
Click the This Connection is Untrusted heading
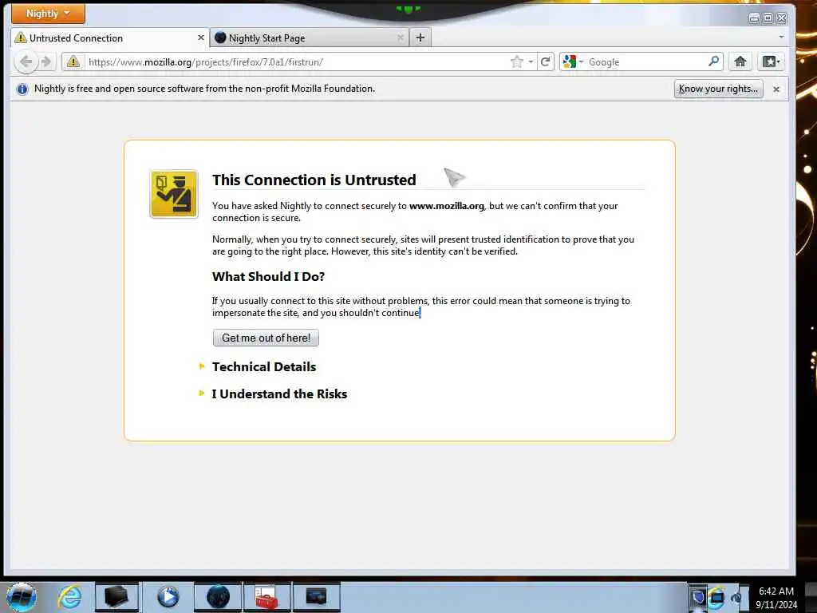314,180
